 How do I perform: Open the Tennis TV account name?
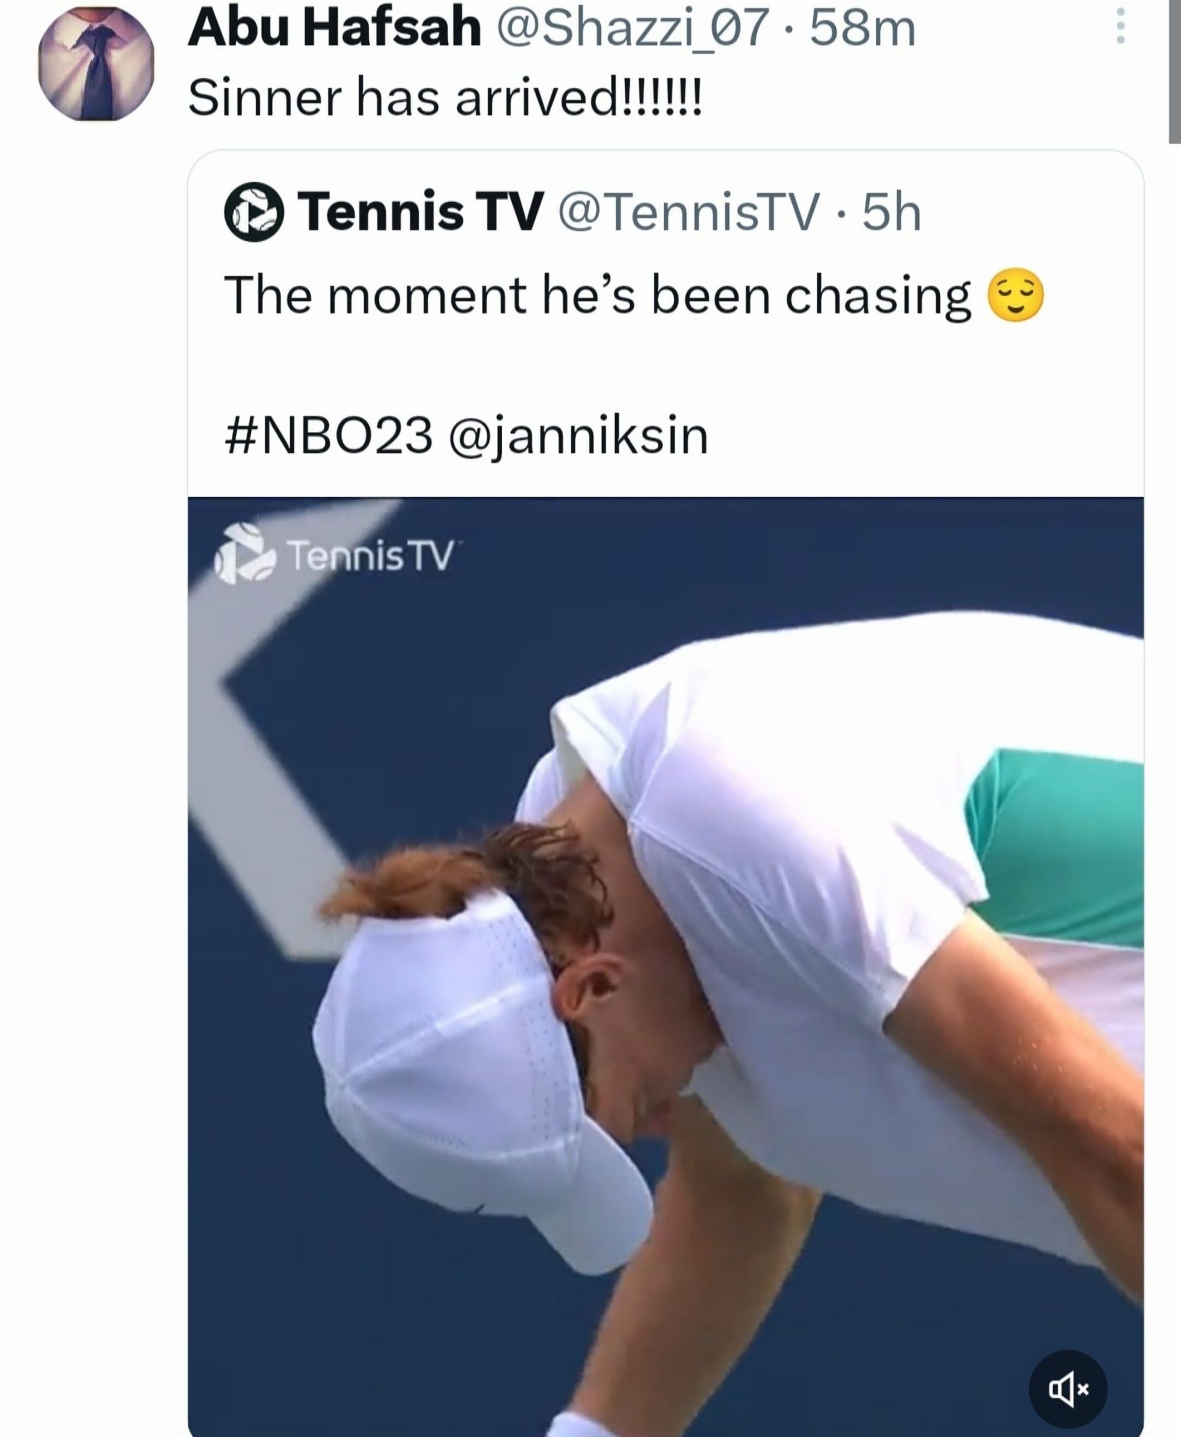(423, 212)
